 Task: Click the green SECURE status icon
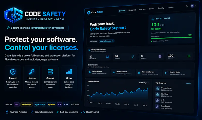click(x=152, y=29)
